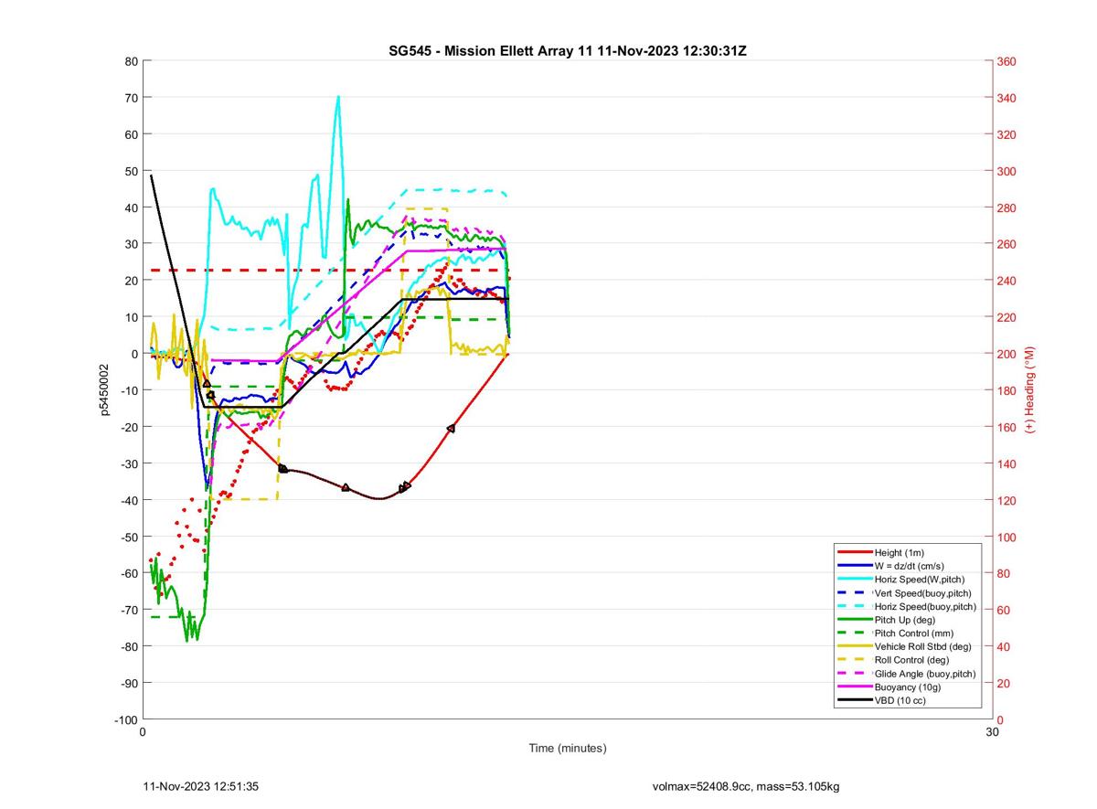Click the left axis tick label "-90"

pyautogui.click(x=129, y=683)
